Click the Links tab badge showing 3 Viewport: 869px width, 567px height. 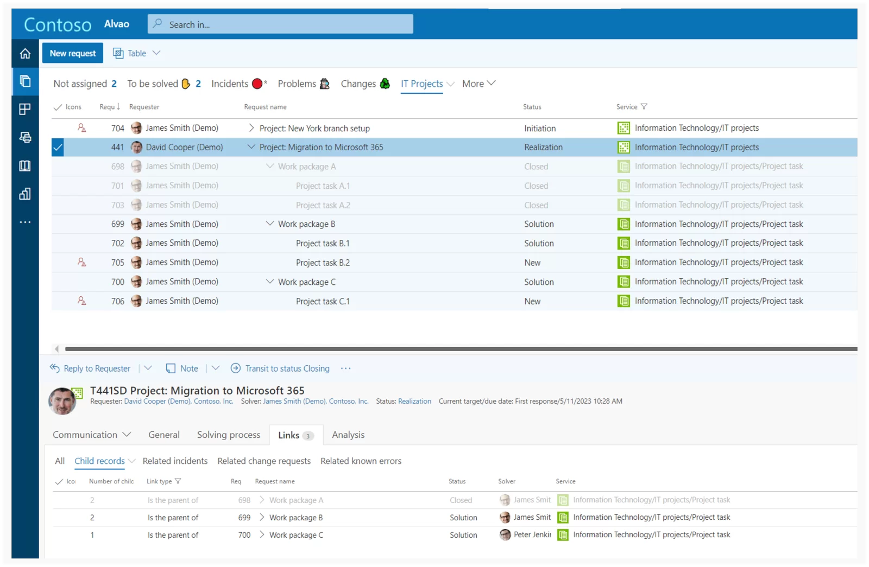307,435
